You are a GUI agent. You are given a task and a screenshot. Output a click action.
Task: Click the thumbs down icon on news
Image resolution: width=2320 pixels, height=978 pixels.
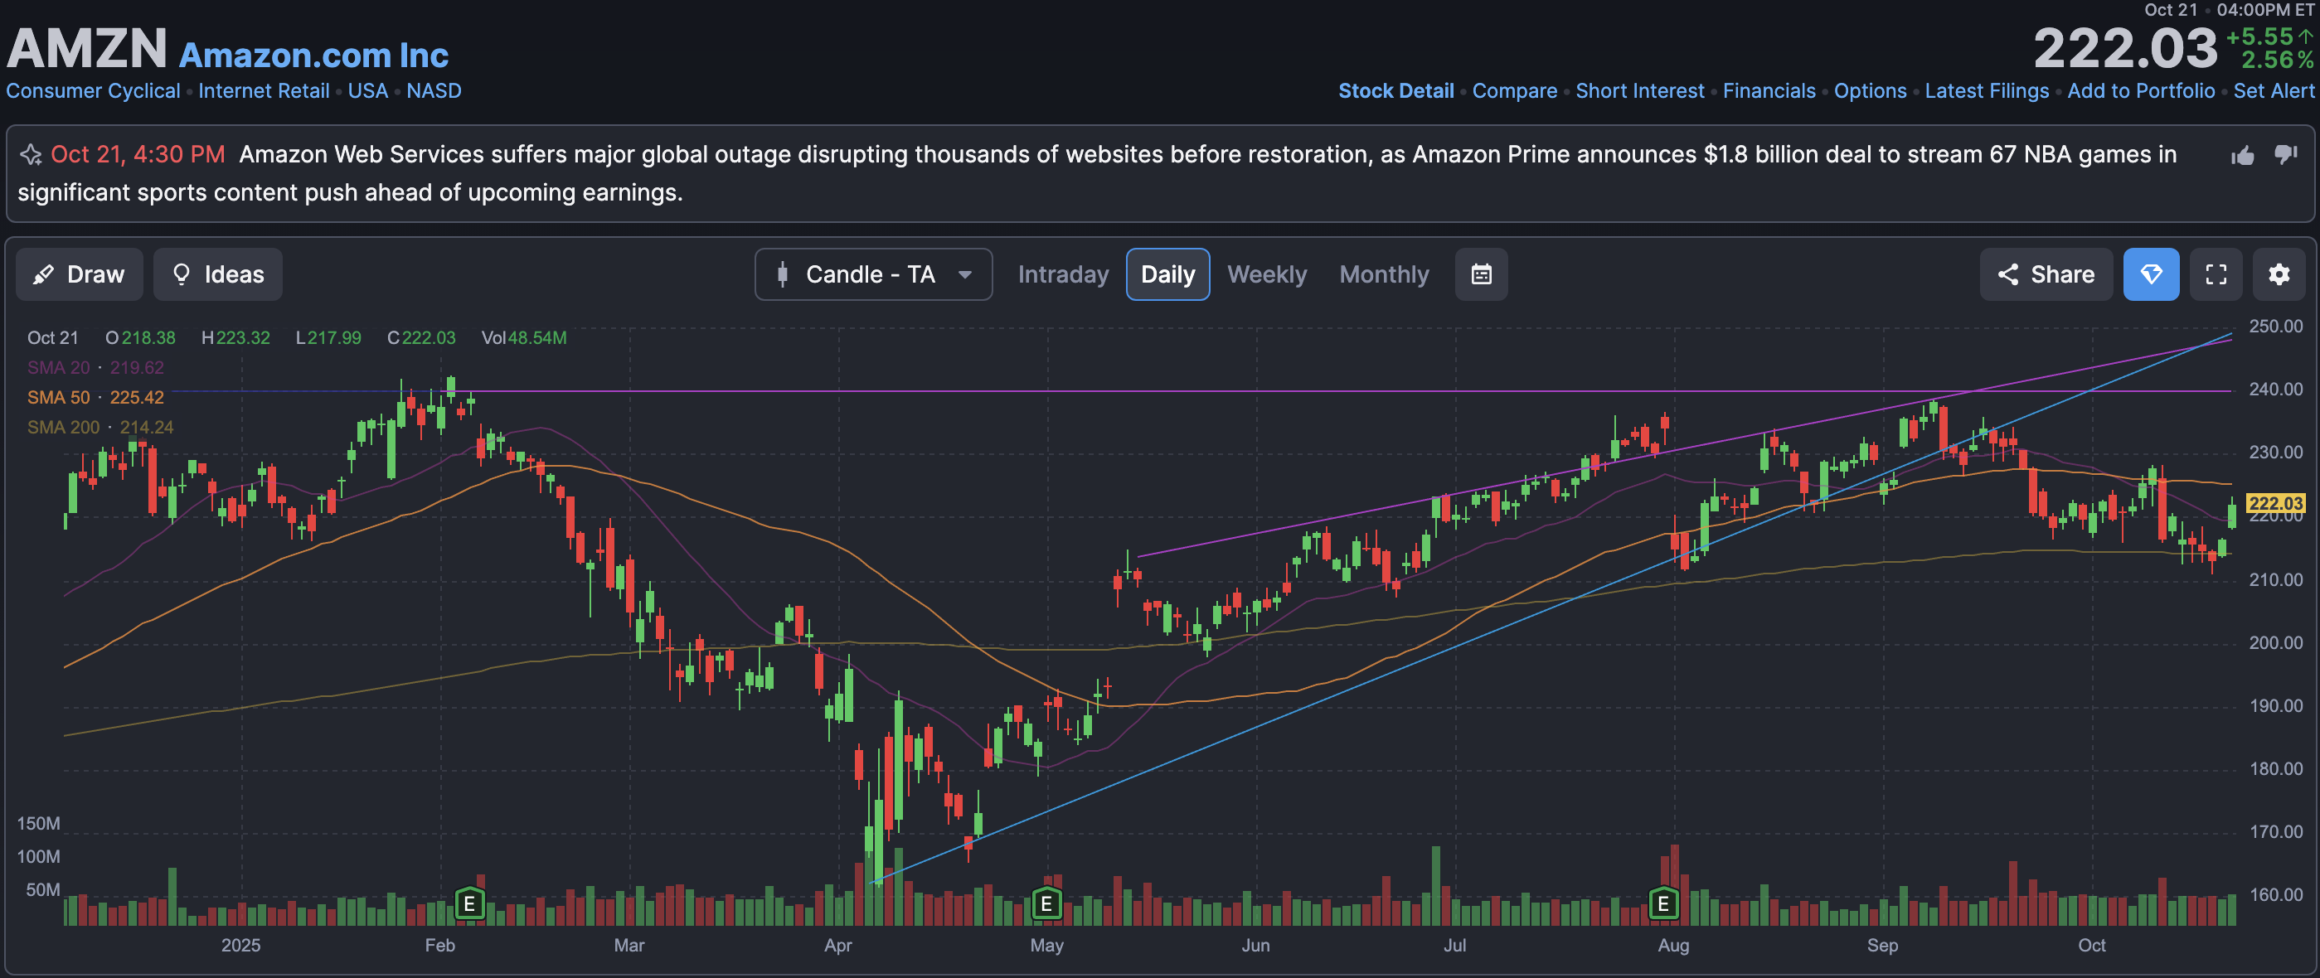pos(2285,155)
